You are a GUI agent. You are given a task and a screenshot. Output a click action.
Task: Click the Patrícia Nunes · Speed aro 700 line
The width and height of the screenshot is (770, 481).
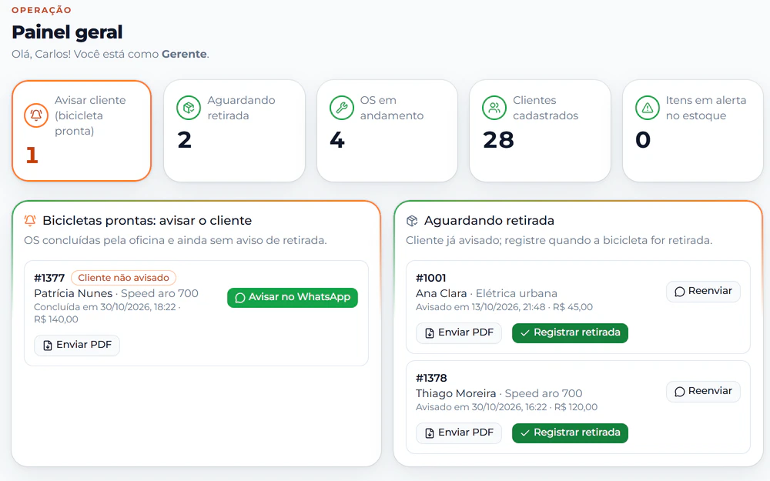point(116,293)
